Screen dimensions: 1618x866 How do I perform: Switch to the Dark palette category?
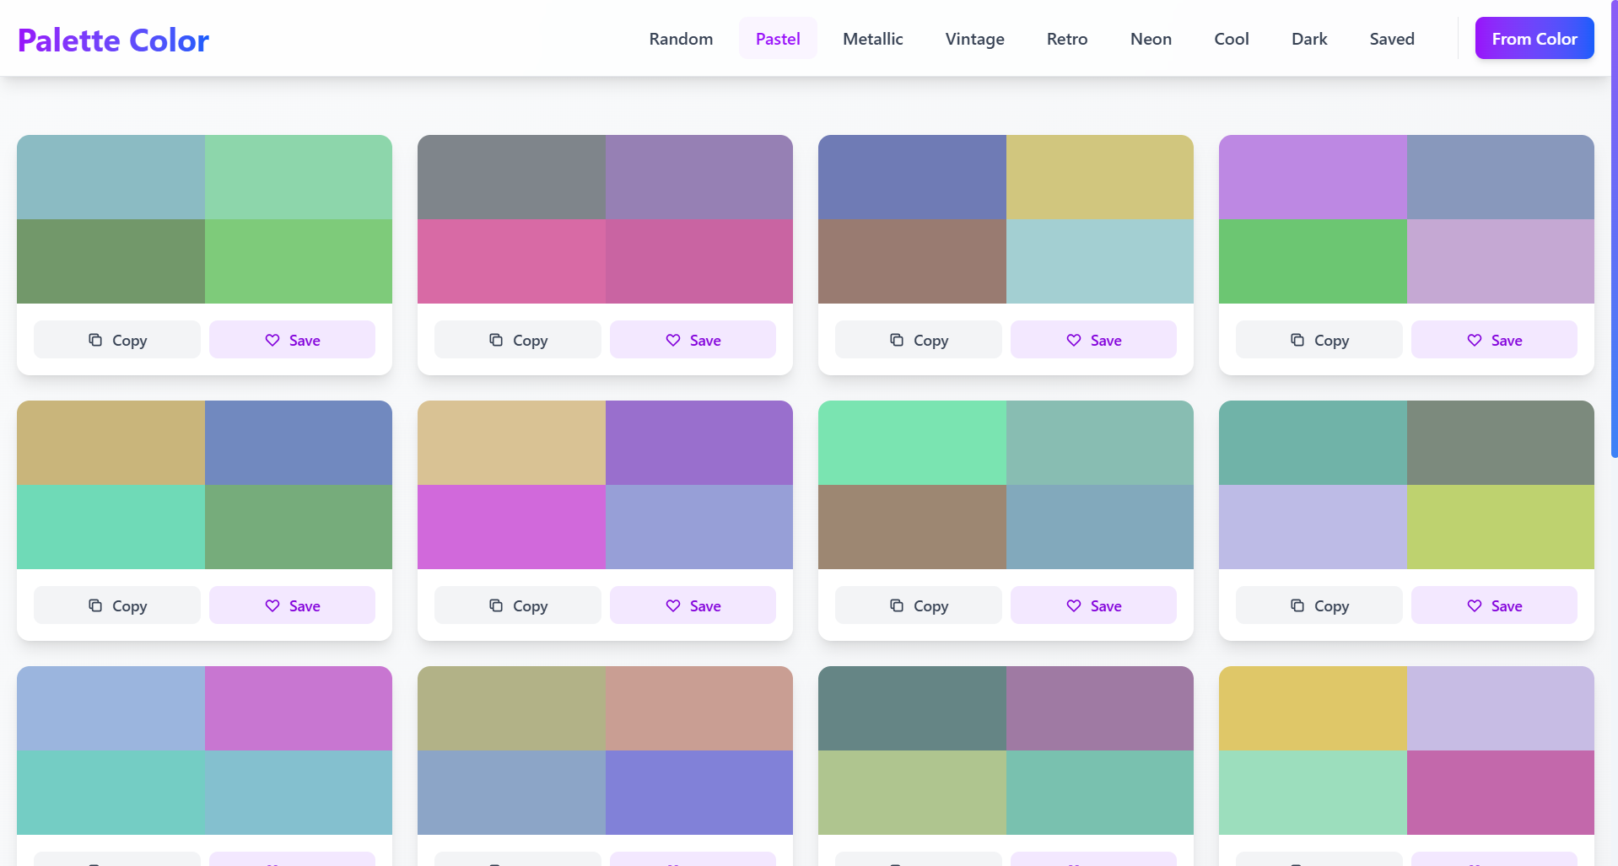[1308, 38]
